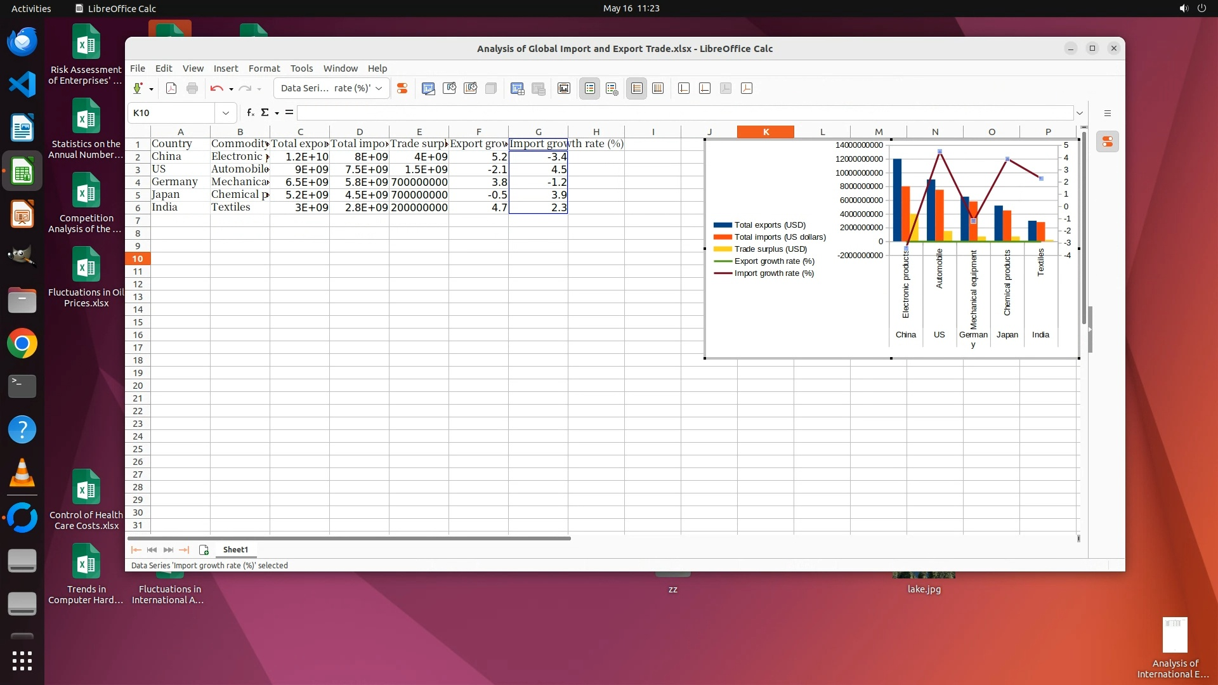Open the X Axis format icon
The height and width of the screenshot is (685, 1218).
coord(684,89)
